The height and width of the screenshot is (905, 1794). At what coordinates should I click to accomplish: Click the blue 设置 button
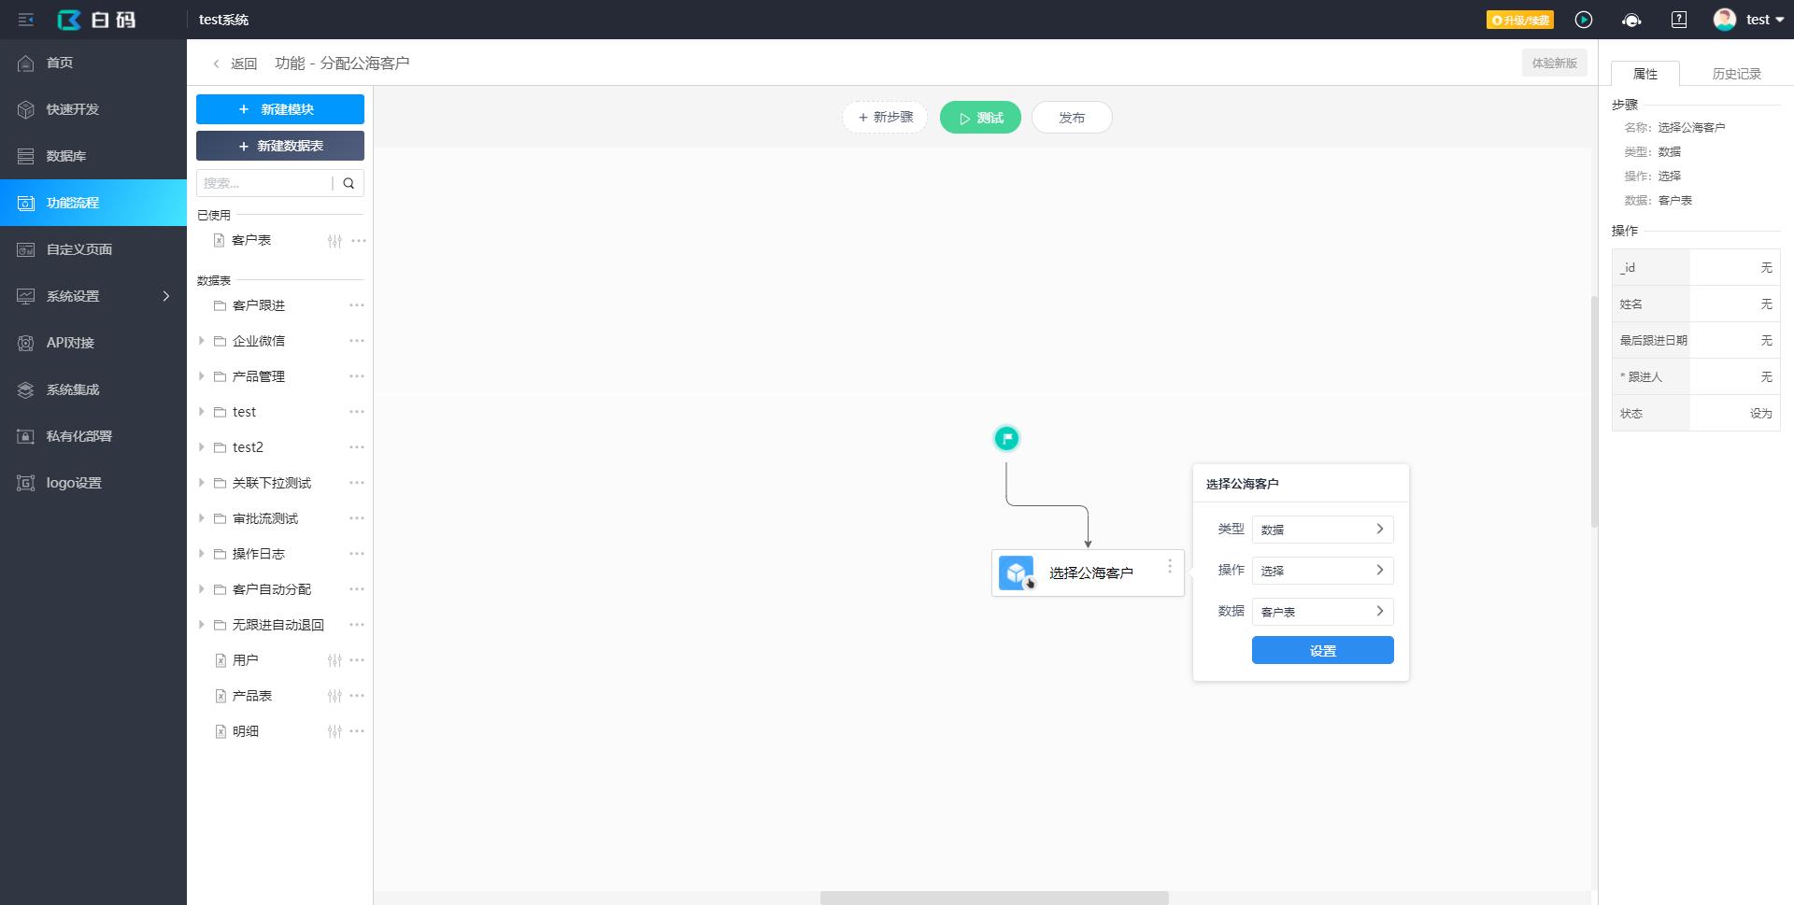(1323, 651)
